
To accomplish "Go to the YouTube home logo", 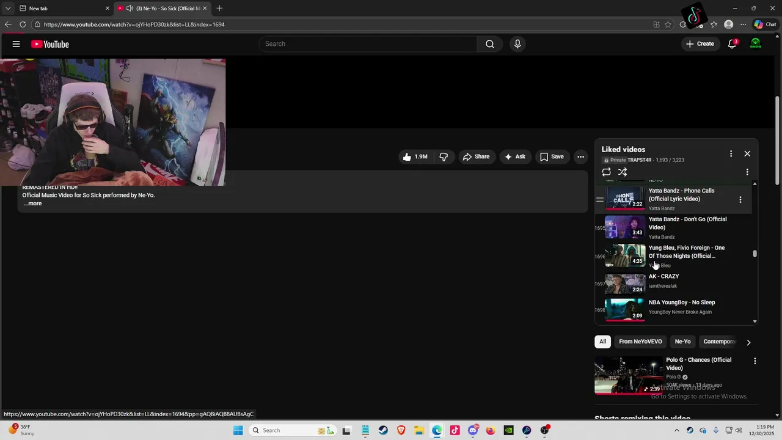I will pos(50,44).
